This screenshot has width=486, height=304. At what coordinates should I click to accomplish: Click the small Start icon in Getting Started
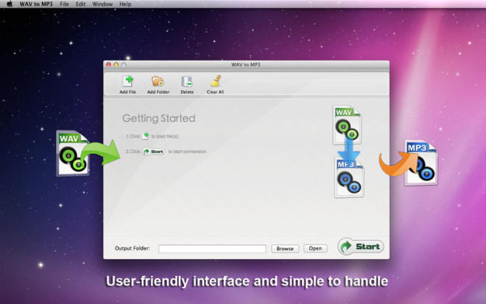[x=154, y=152]
